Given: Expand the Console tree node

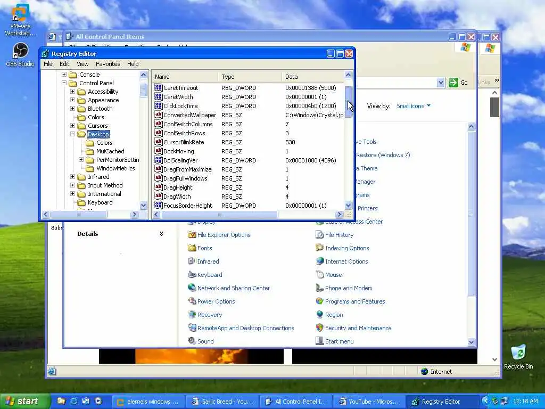Looking at the screenshot, I should 64,75.
